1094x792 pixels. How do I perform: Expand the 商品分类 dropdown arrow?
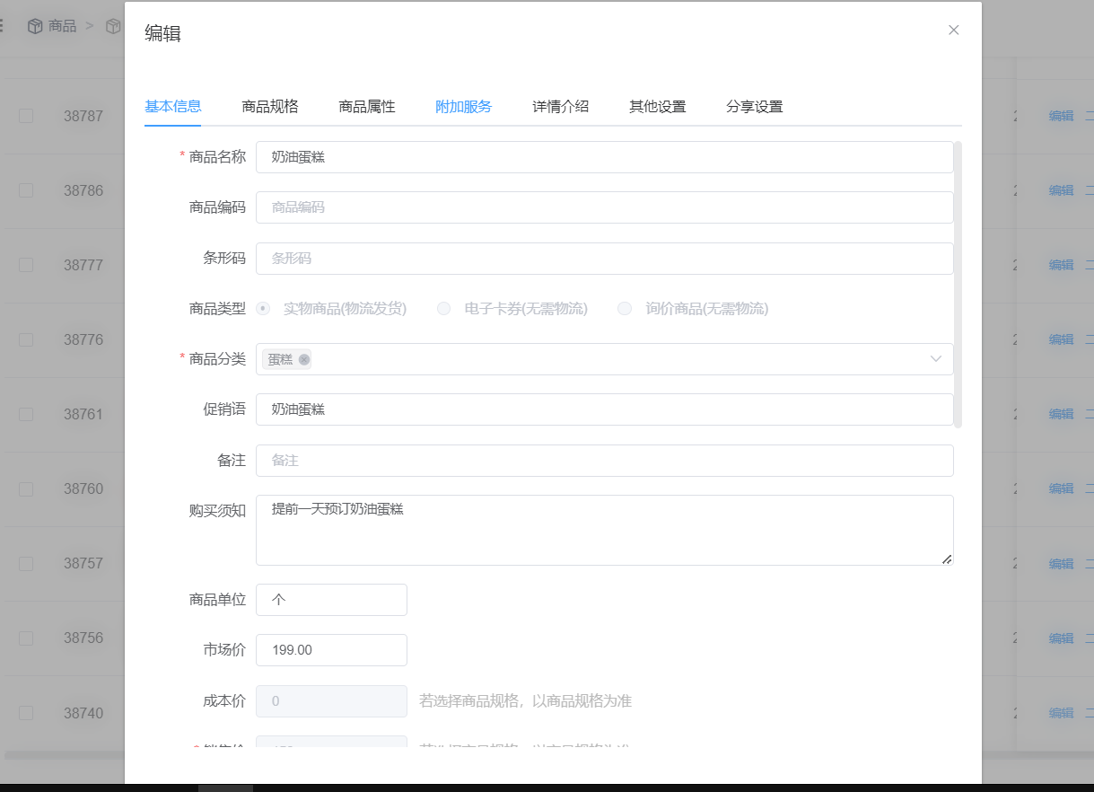[936, 359]
